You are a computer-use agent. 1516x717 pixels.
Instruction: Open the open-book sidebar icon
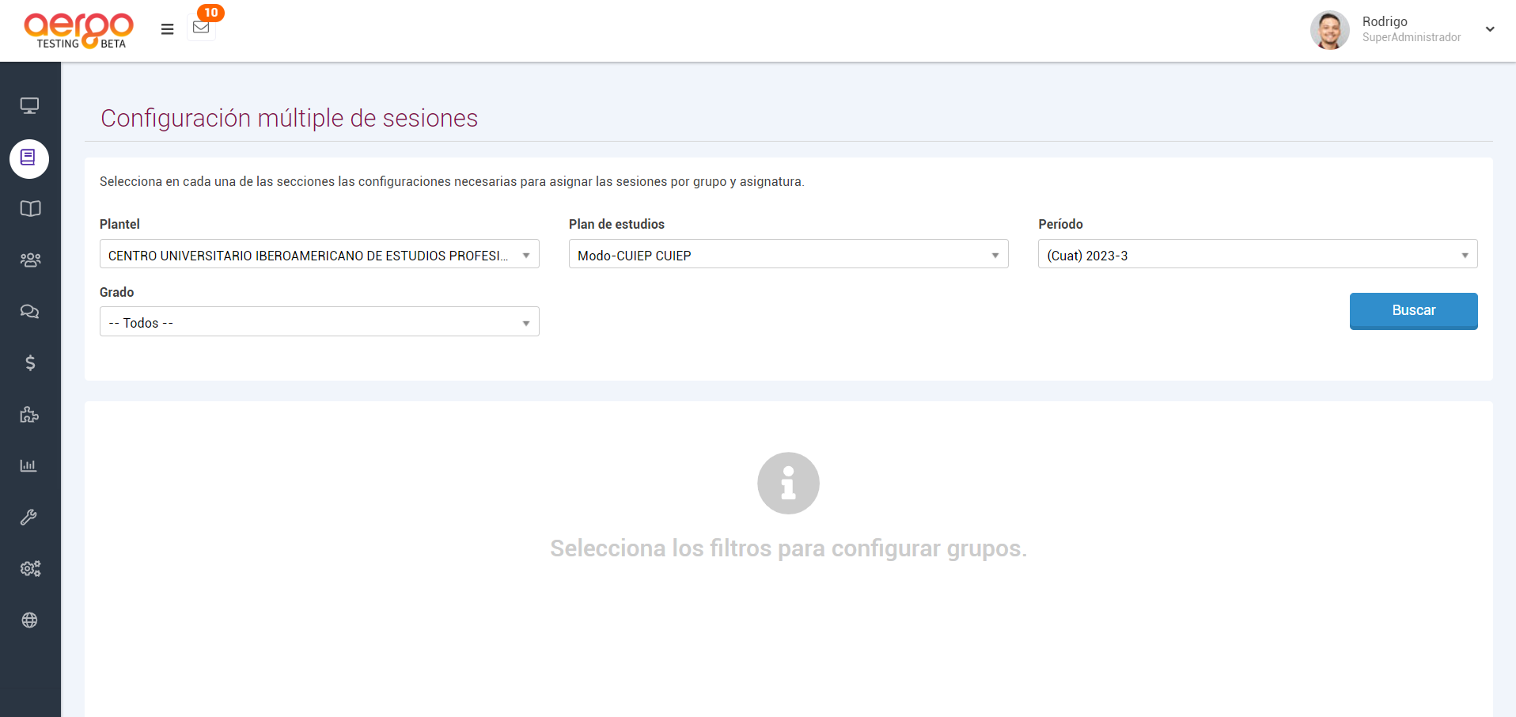pos(30,209)
